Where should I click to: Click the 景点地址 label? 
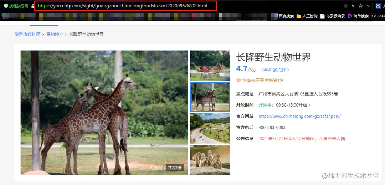[245, 93]
